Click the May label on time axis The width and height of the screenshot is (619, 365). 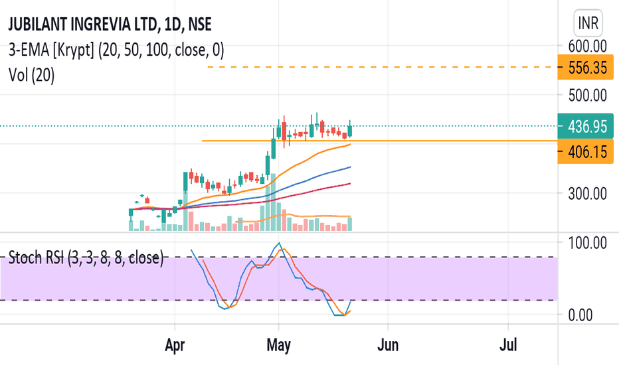[x=279, y=345]
